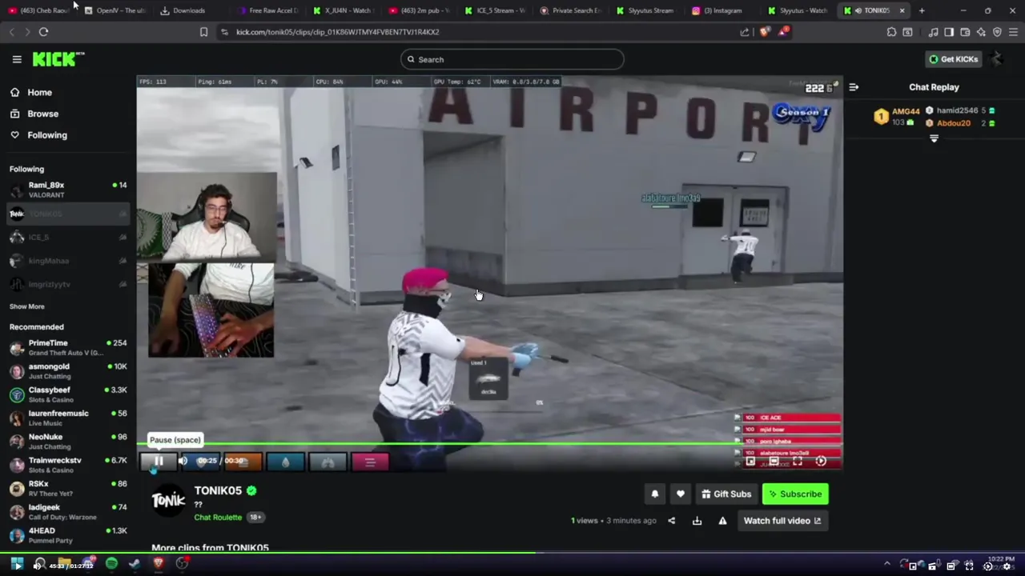Open PrimeTime recommended channel

click(x=67, y=347)
